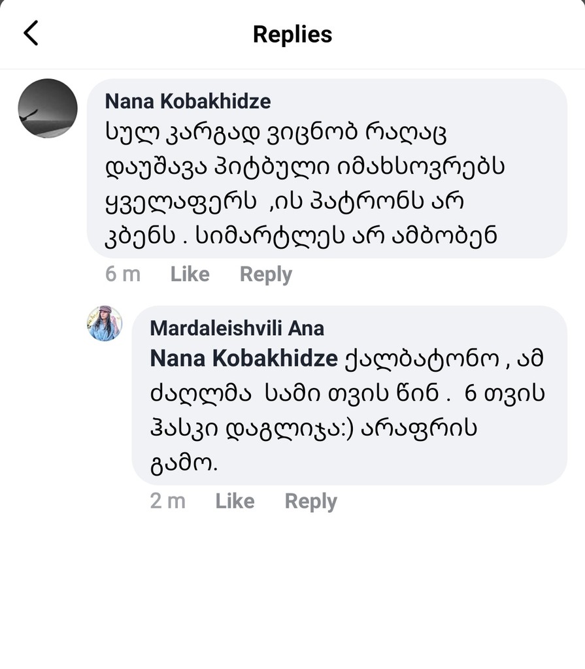This screenshot has height=669, width=585.
Task: Click the 6 m timestamp
Action: 122,274
